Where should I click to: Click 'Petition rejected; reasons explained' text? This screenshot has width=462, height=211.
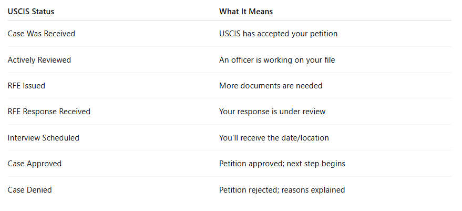click(x=282, y=189)
